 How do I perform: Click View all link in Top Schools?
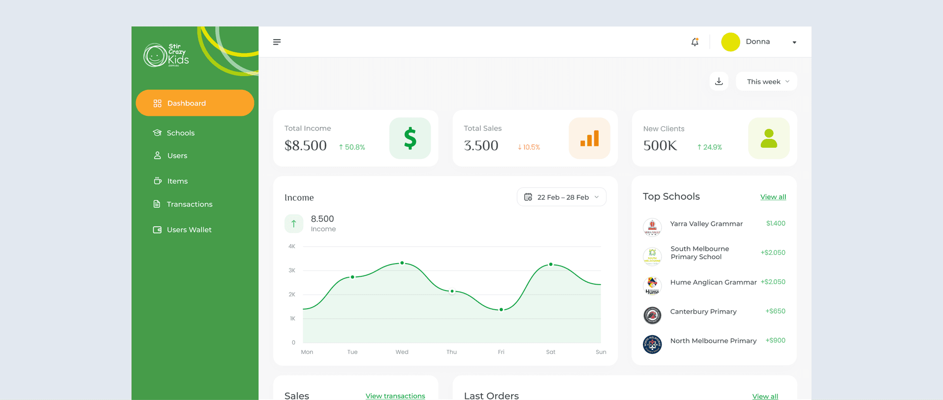(773, 197)
